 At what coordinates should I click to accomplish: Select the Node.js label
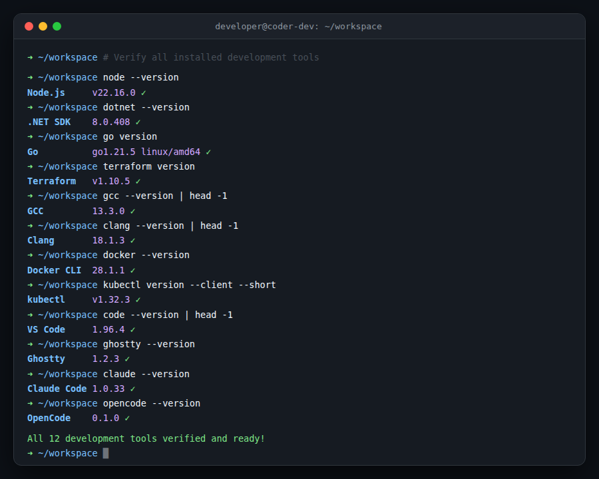pos(46,93)
